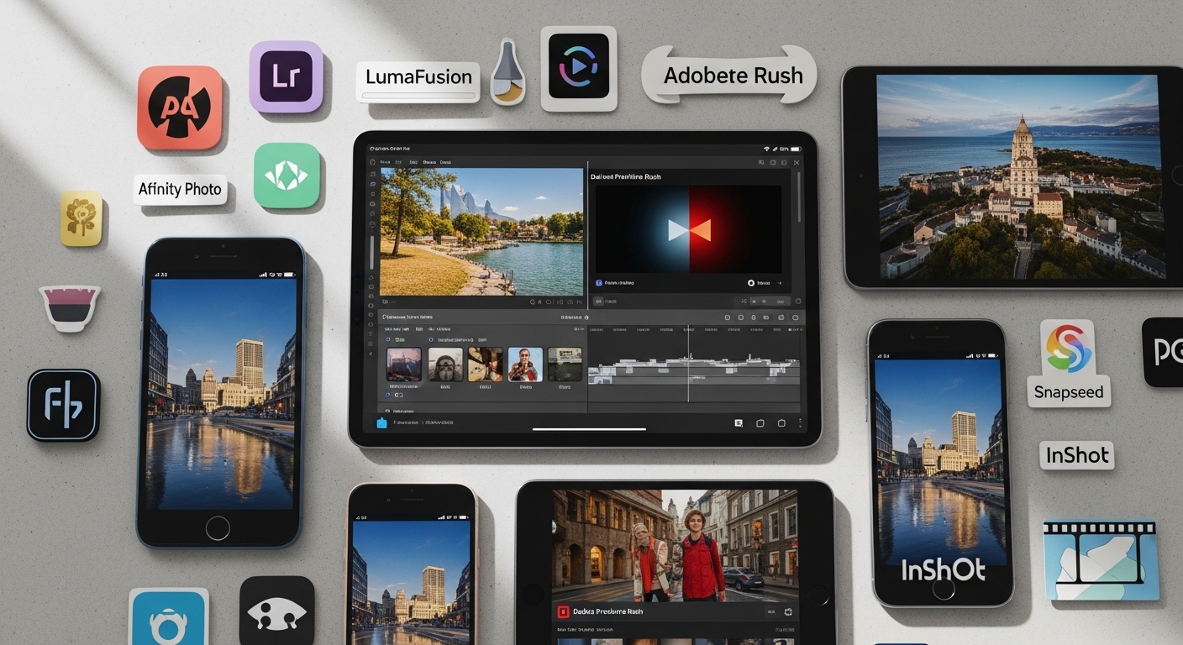Viewport: 1183px width, 645px height.
Task: Tap the two people photo on the bottom tablet
Action: point(676,545)
